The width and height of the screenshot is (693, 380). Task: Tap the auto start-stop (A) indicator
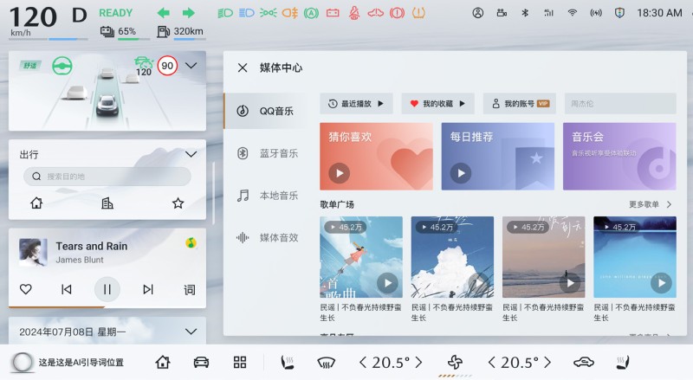pyautogui.click(x=311, y=13)
